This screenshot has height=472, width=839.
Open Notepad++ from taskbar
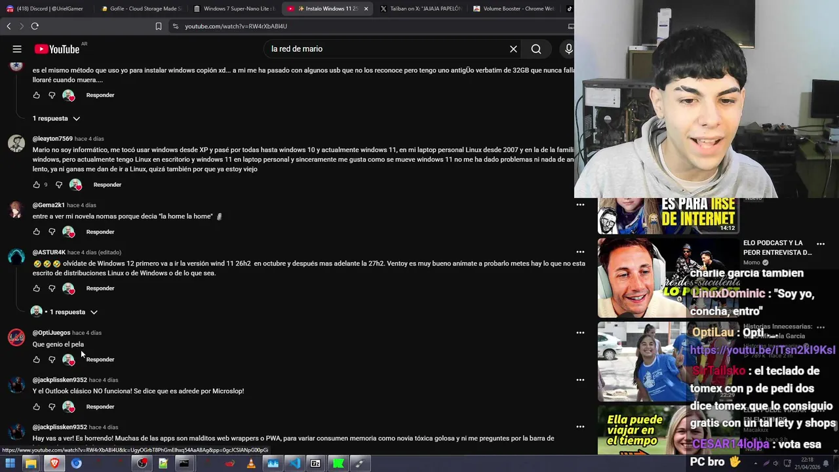click(x=163, y=463)
